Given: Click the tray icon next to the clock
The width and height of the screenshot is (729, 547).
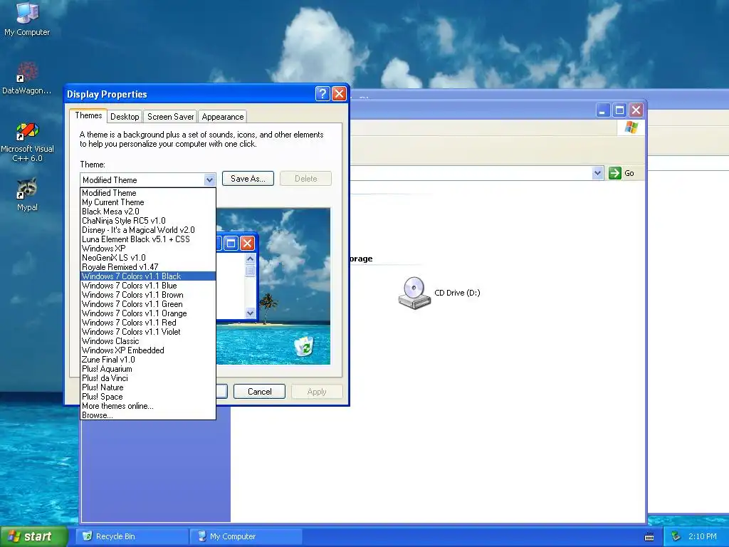Looking at the screenshot, I should [676, 536].
